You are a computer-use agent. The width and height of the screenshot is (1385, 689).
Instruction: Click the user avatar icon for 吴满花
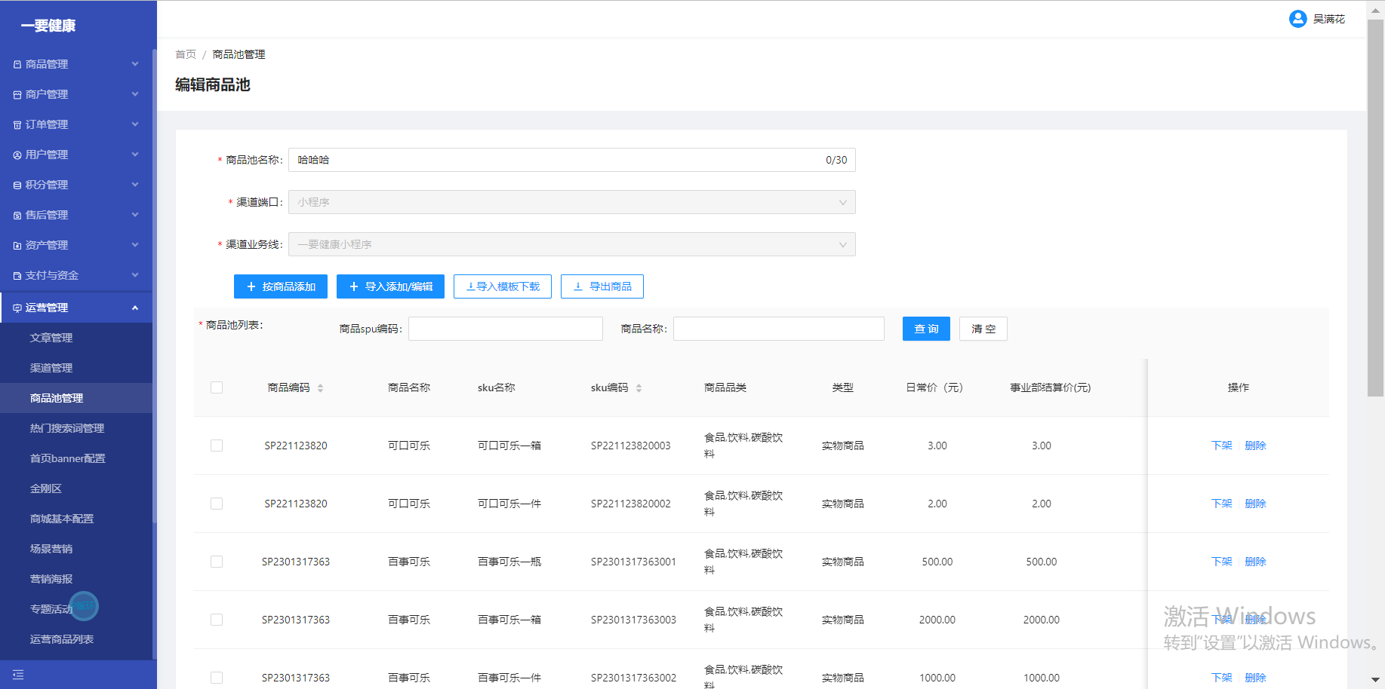[1297, 19]
